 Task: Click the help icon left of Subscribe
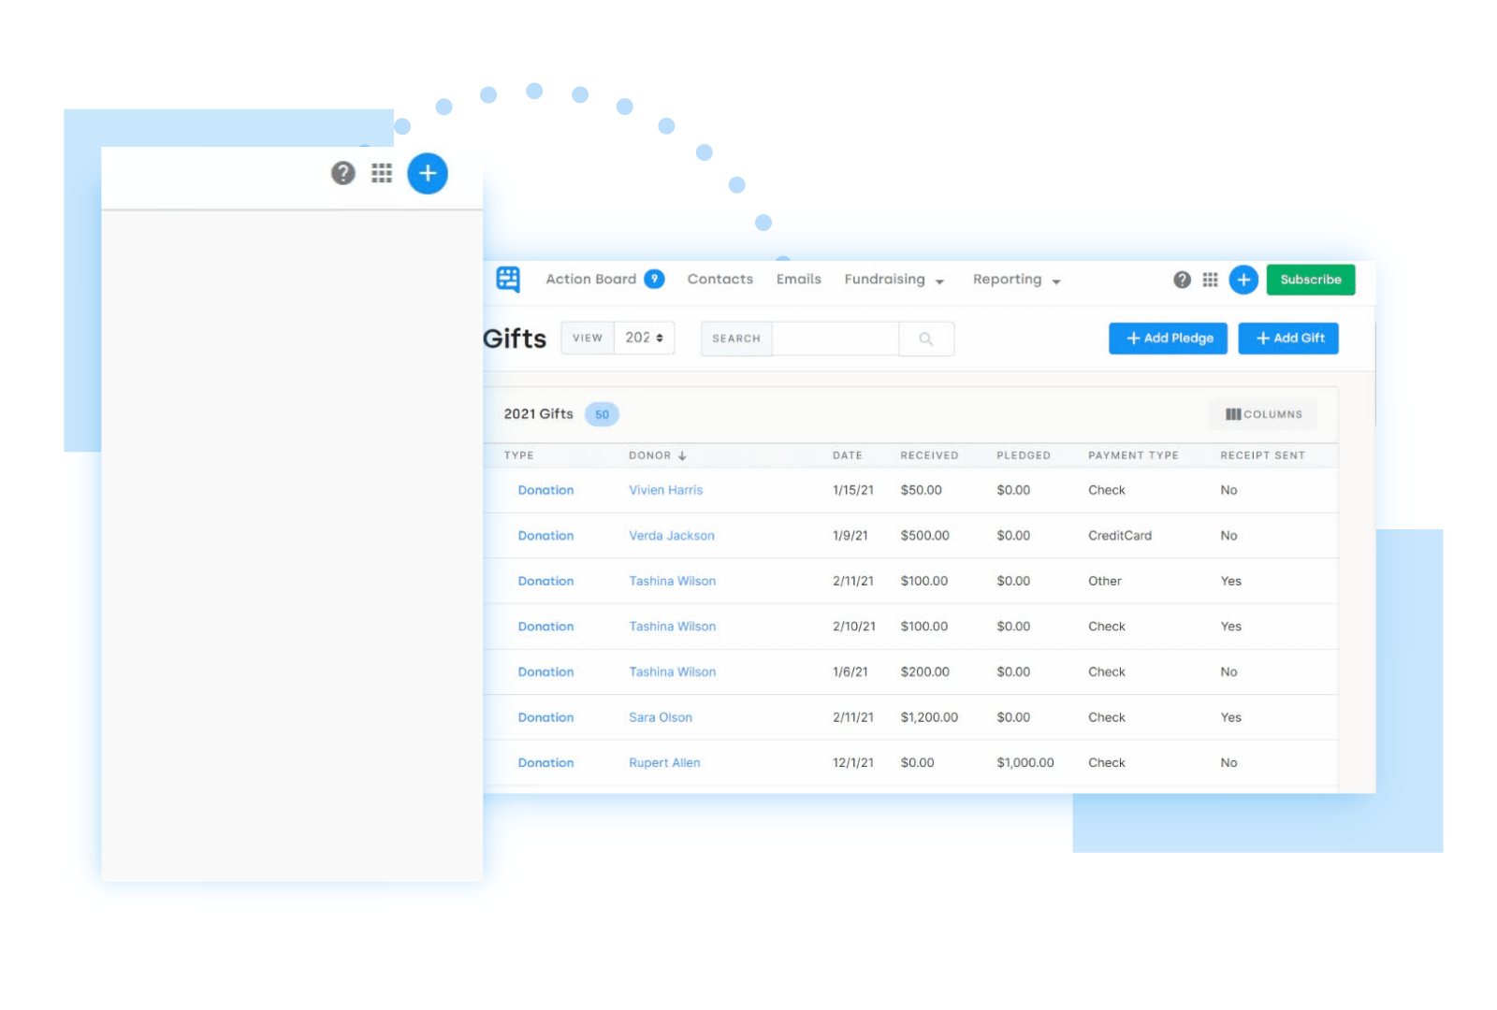click(1181, 279)
